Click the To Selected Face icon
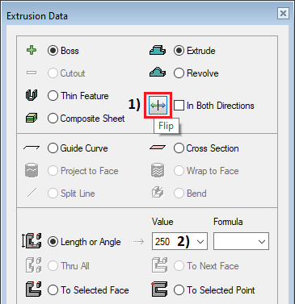295x304 pixels. pyautogui.click(x=34, y=289)
